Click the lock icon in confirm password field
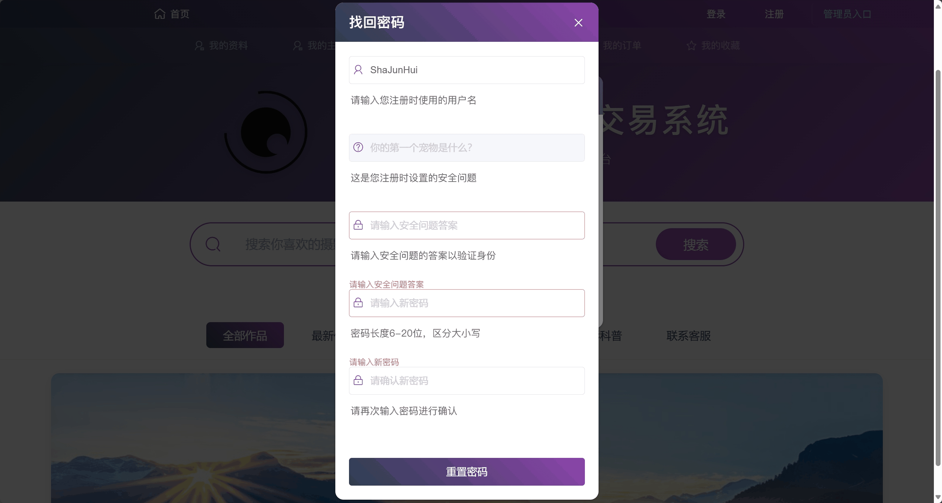Viewport: 942px width, 503px height. pyautogui.click(x=358, y=380)
